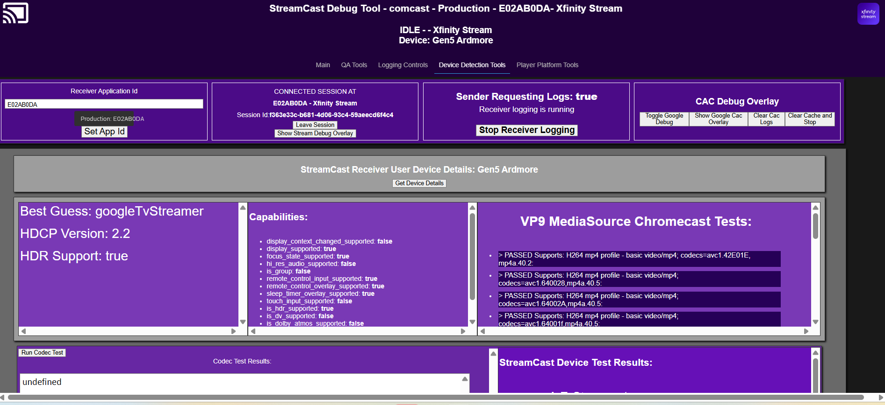Click the hi_res_audio_supported capability line
This screenshot has height=405, width=885.
[x=311, y=264]
